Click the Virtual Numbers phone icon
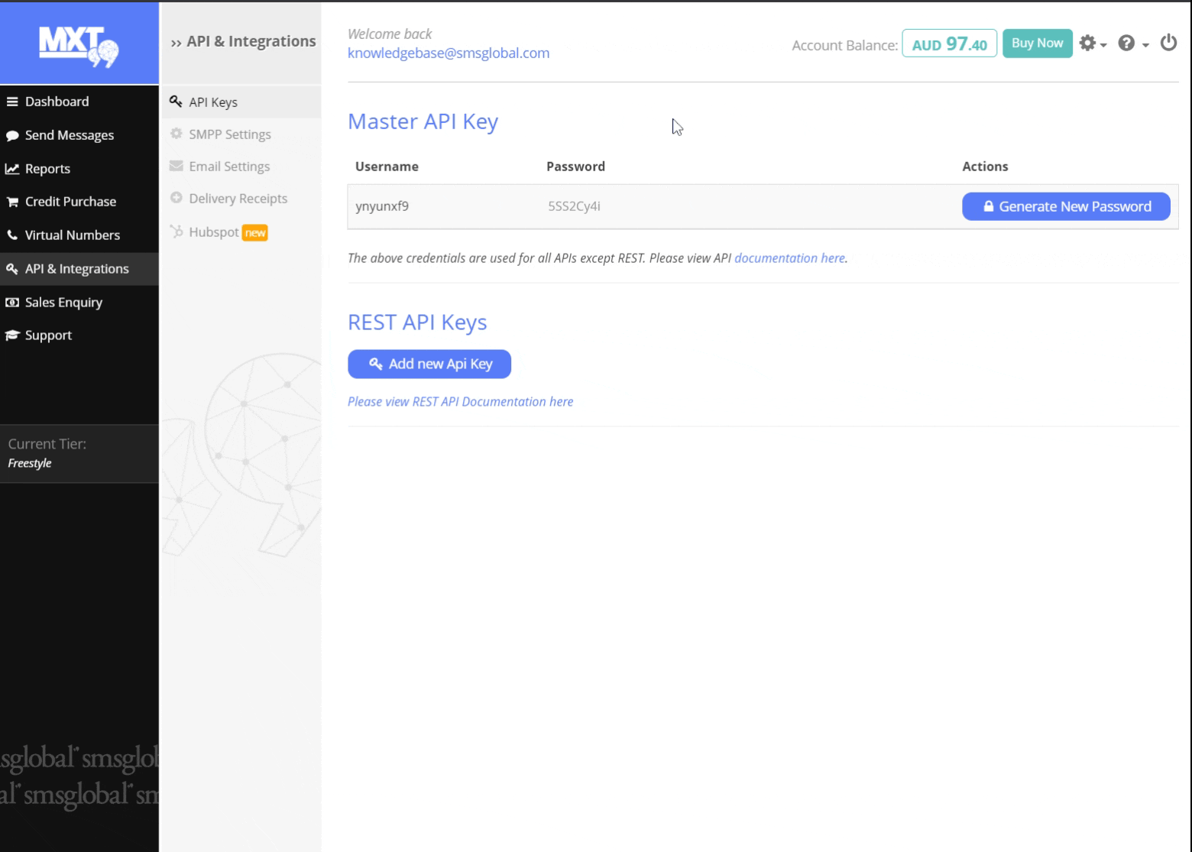 point(12,235)
